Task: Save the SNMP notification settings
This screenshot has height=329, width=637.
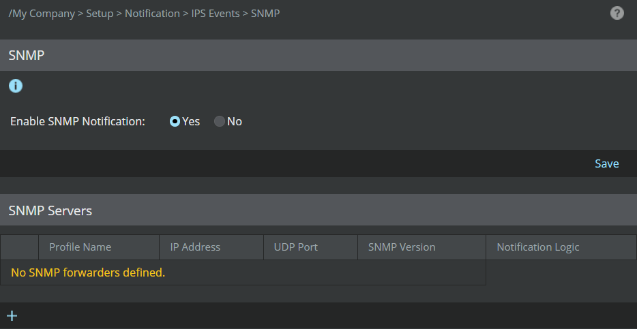Action: click(606, 163)
